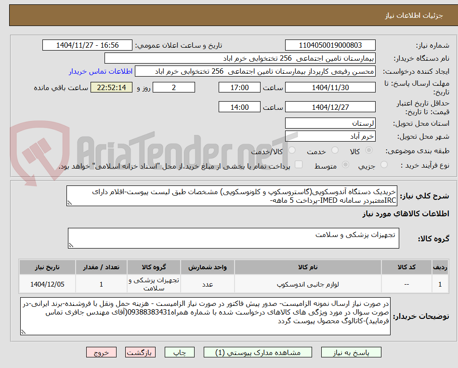This screenshot has height=368, width=458.
Task: Select the کالا/خدمت radio button
Action: tap(291, 150)
